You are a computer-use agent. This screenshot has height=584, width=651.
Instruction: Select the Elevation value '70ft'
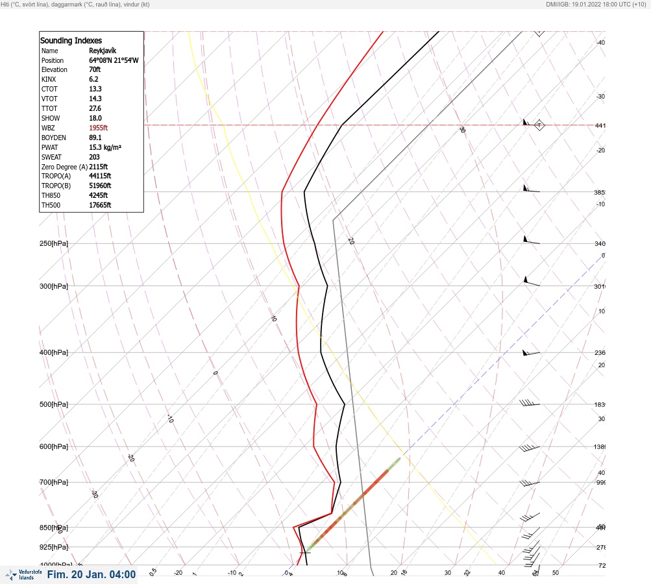pos(95,69)
